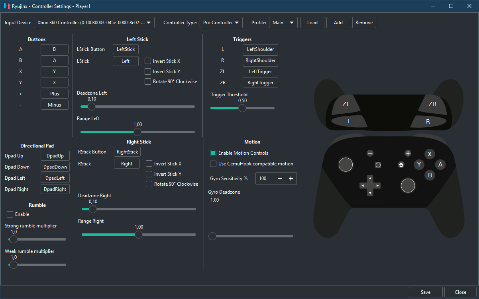Image resolution: width=479 pixels, height=299 pixels.
Task: Rebind the X button mapping
Action: pyautogui.click(x=55, y=72)
